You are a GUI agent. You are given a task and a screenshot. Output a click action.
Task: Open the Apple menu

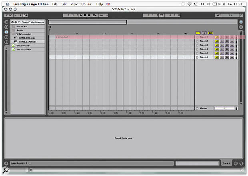pyautogui.click(x=8, y=4)
